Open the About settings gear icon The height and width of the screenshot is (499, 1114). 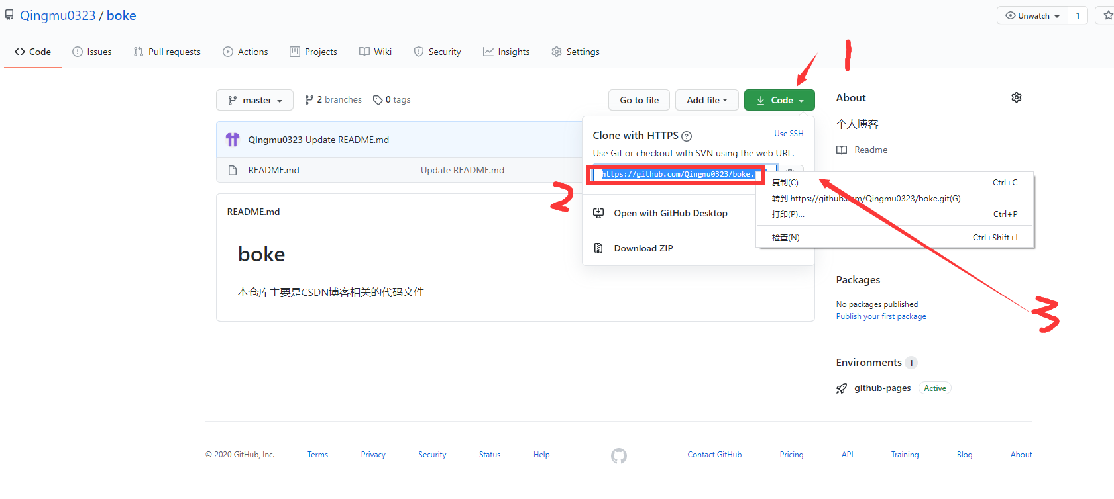coord(1017,97)
